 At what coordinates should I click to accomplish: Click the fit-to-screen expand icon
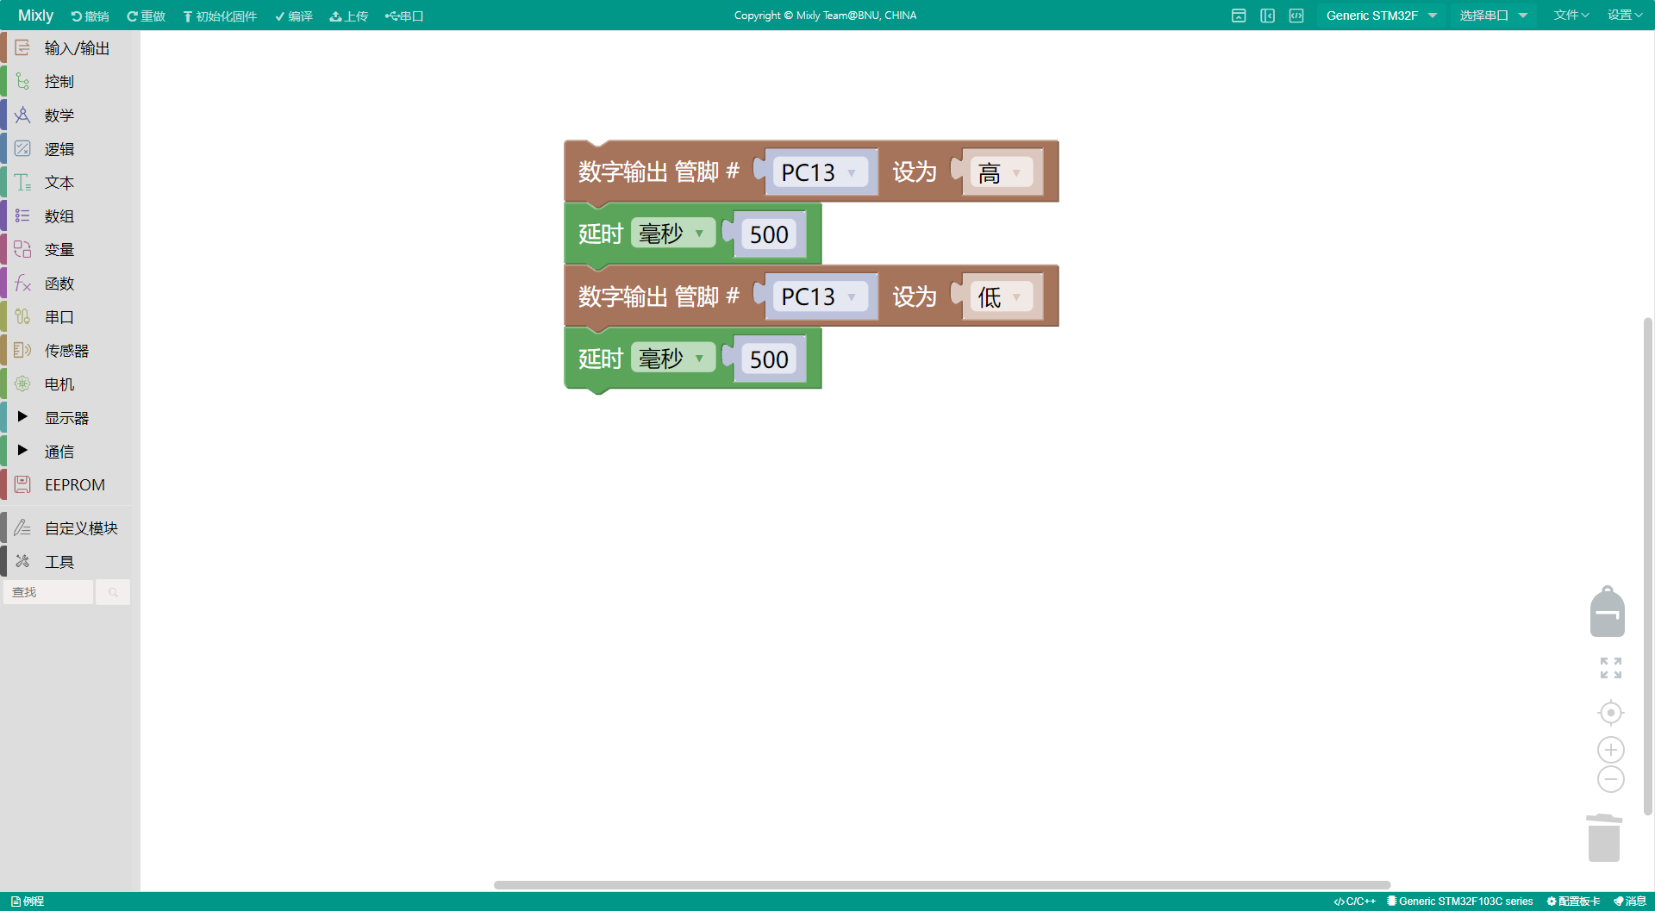(x=1610, y=668)
